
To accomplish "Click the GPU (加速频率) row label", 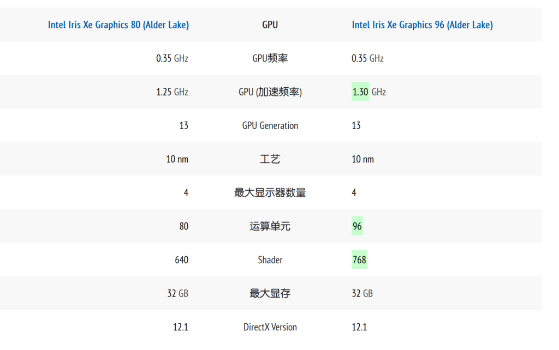I will 270,92.
